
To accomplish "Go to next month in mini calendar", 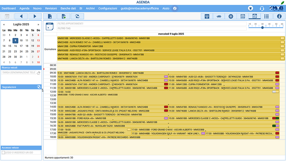I will [38, 25].
